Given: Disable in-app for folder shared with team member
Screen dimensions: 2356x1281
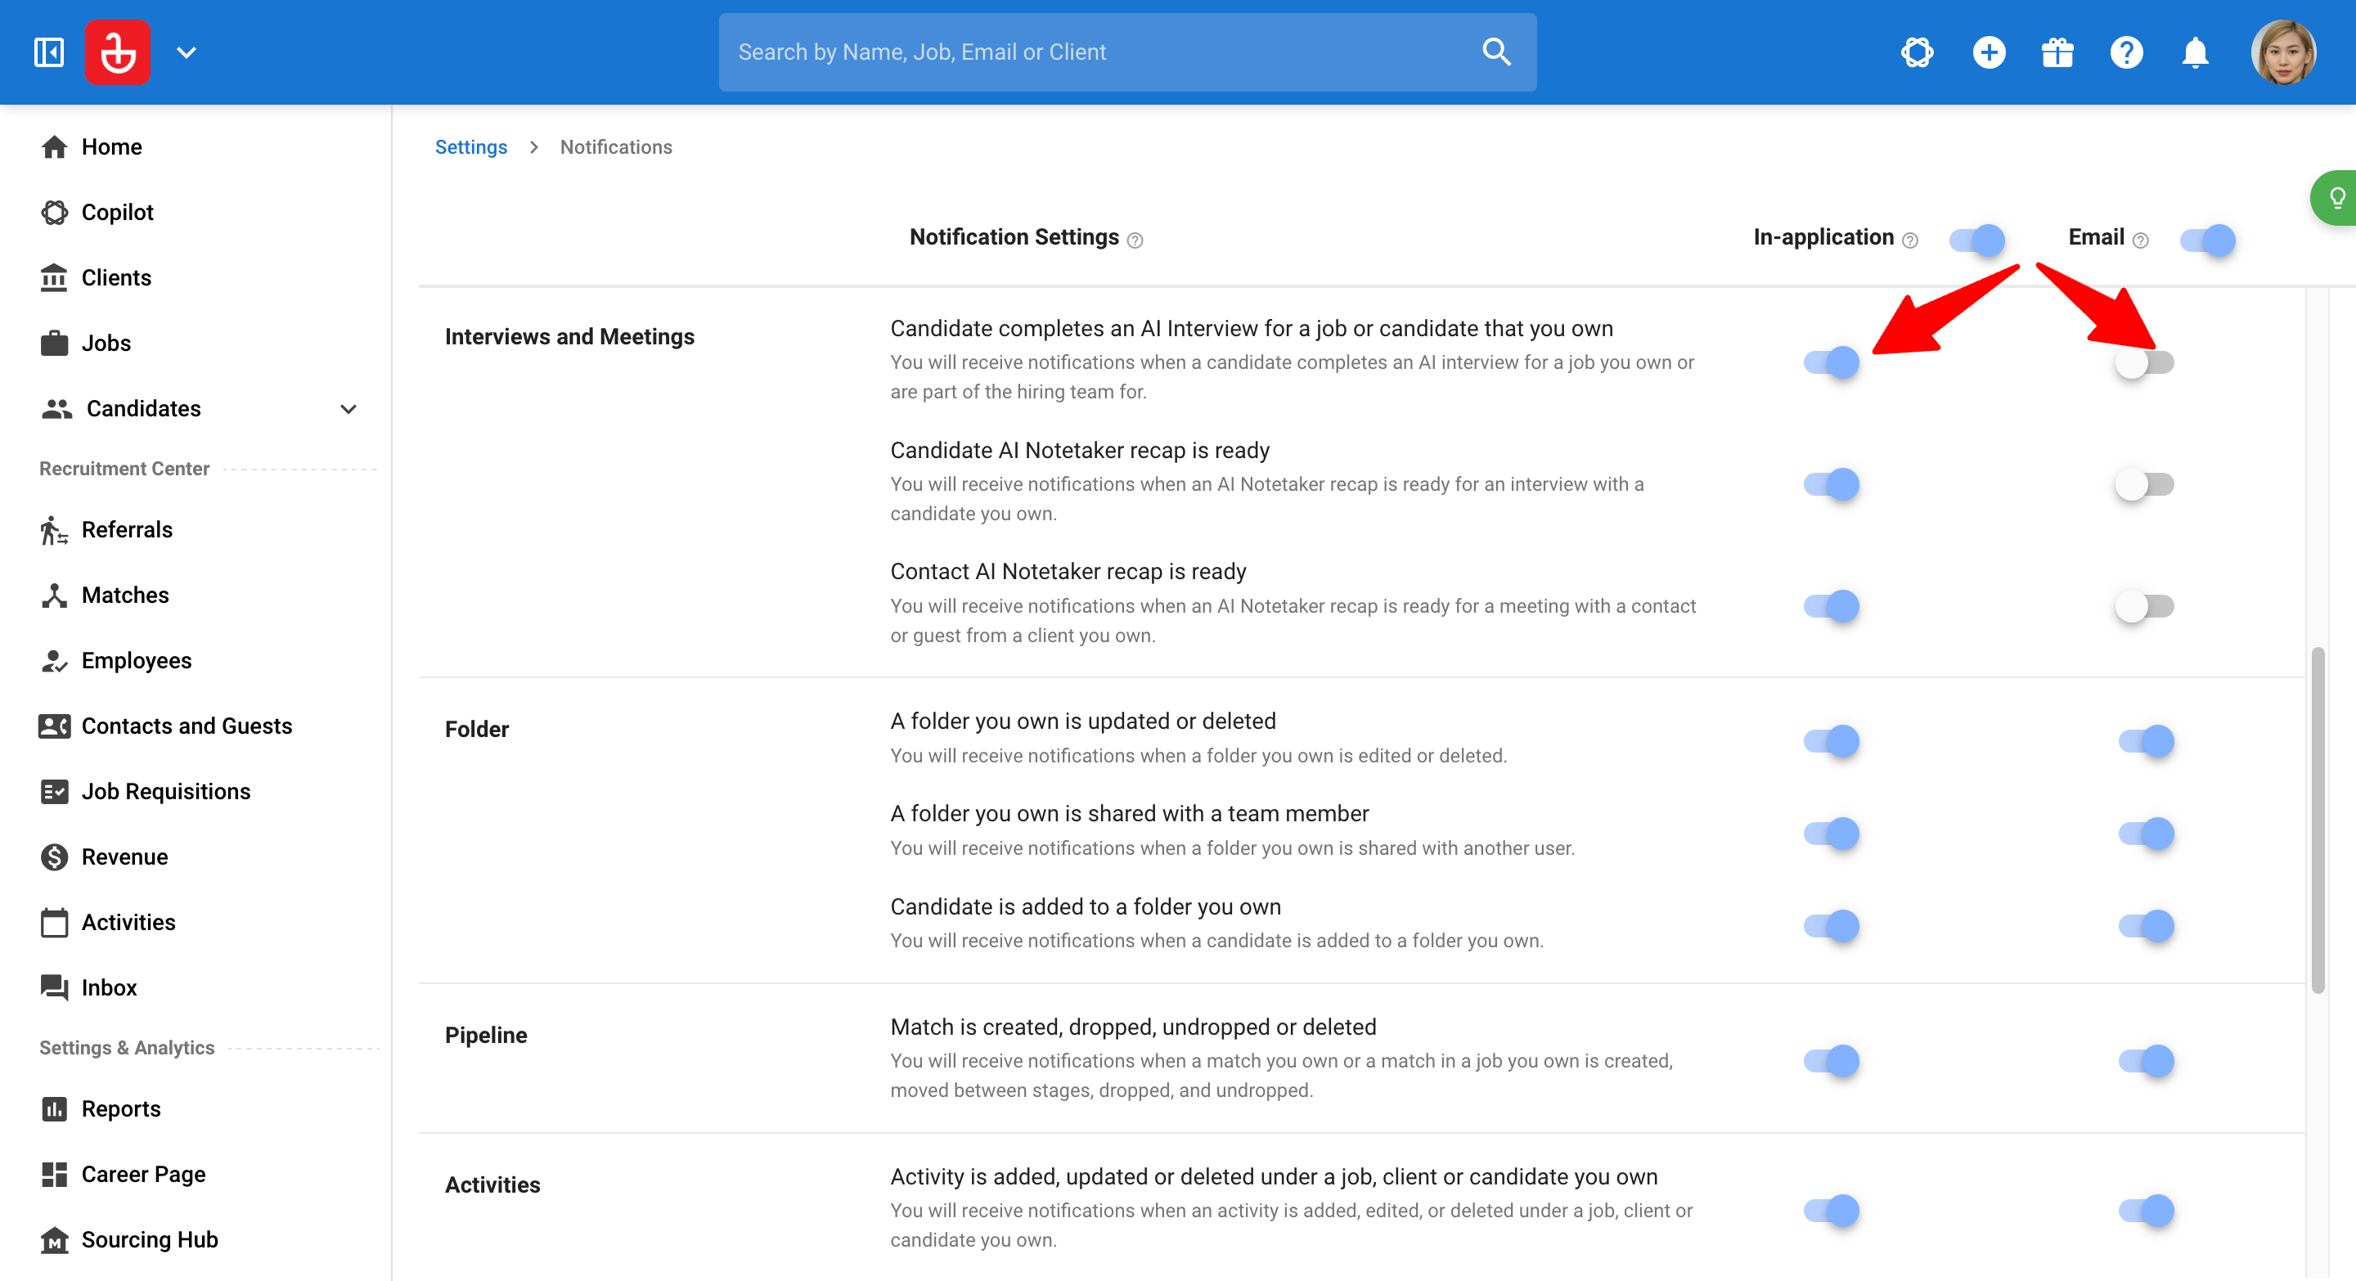Looking at the screenshot, I should (1831, 834).
